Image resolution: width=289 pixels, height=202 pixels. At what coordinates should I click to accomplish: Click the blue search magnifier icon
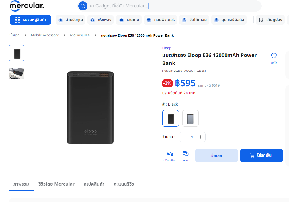[83, 6]
